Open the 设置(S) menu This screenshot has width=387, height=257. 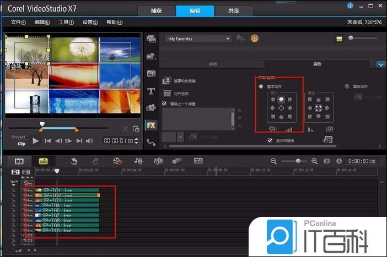point(90,22)
